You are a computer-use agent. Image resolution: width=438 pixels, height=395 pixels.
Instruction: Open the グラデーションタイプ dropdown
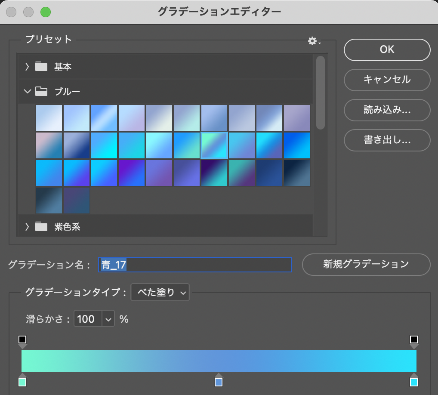coord(160,293)
